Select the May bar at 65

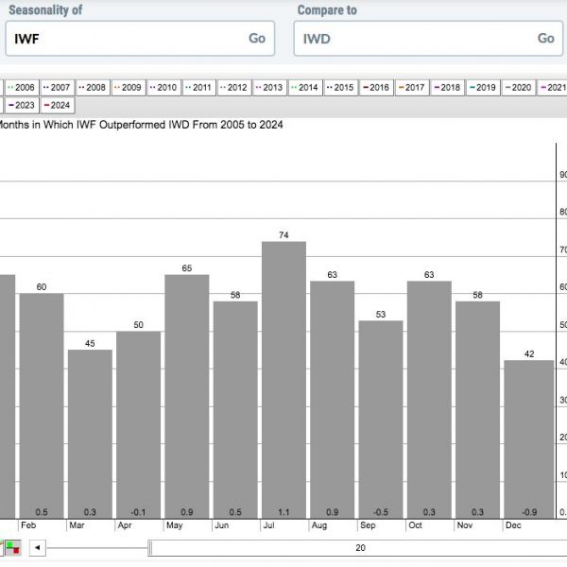187,397
